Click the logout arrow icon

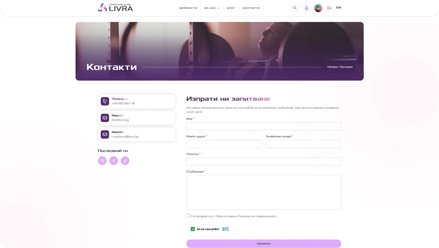[329, 8]
